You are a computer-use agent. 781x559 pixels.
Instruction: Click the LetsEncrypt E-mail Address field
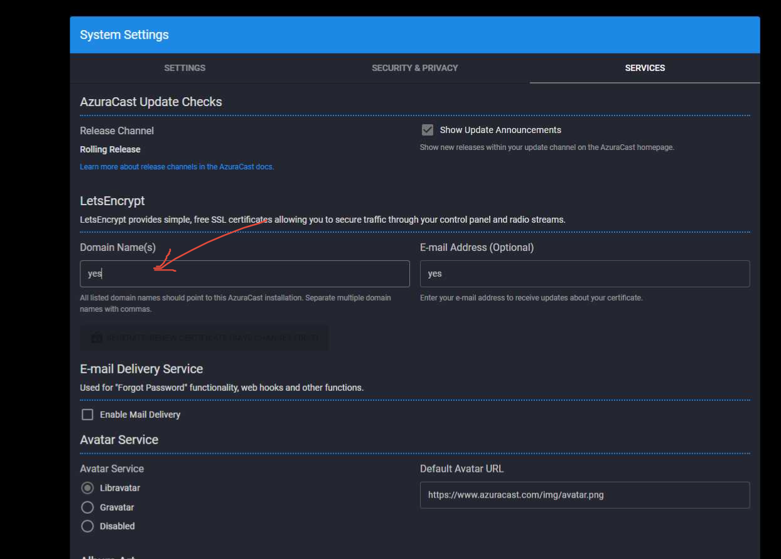[x=584, y=274]
